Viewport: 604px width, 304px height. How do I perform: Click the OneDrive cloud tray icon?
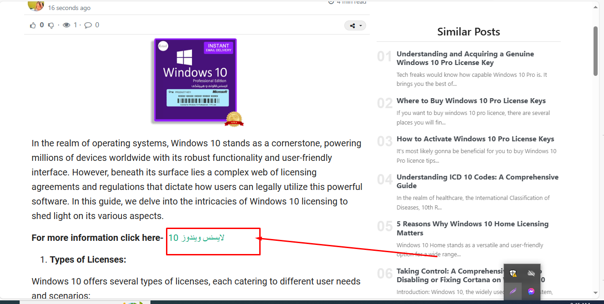[531, 273]
